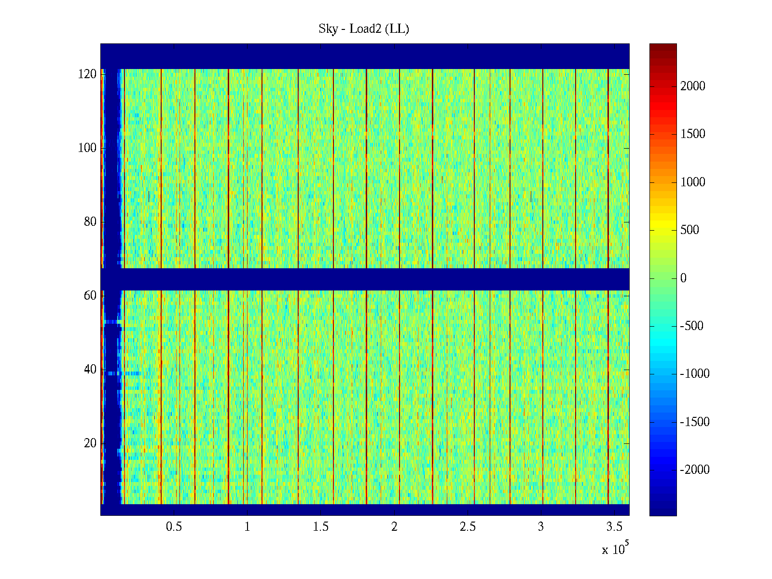Select the y-axis tick label 20
Screen dimensions: 772x579
90,443
